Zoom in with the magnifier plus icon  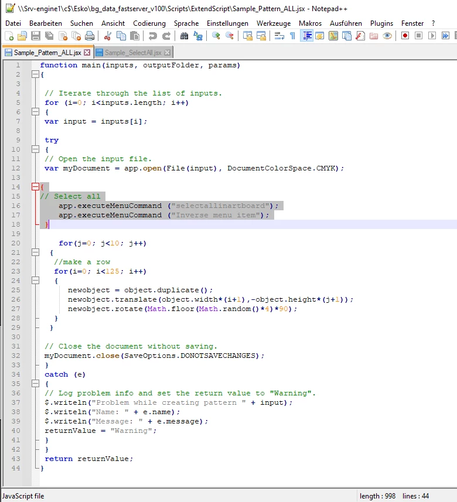pyautogui.click(x=216, y=36)
